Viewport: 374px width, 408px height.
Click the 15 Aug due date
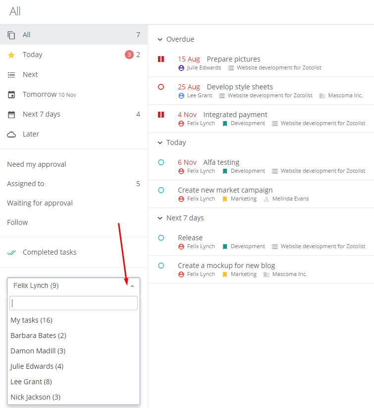click(x=189, y=60)
